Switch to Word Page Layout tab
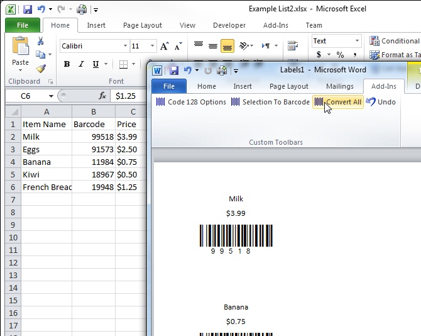The height and width of the screenshot is (336, 421). coord(289,86)
